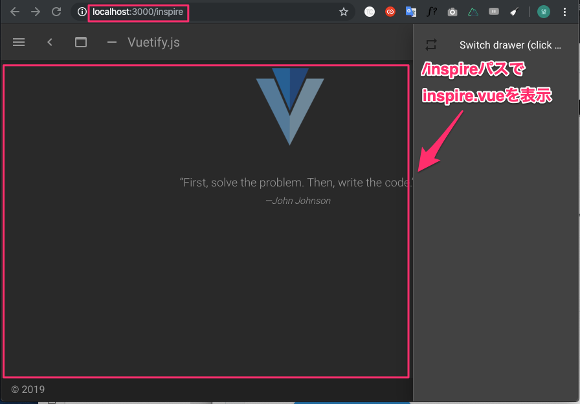Select the quote 'First, solve the problem'
Viewport: 580px width, 404px height.
(296, 183)
